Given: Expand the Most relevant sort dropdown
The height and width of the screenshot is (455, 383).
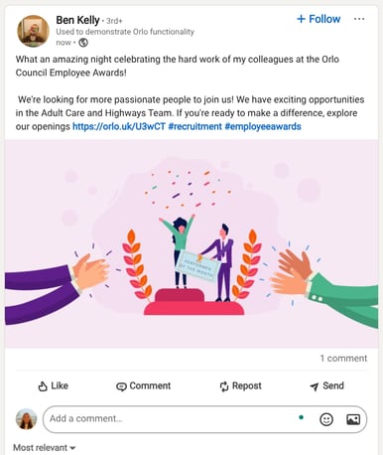Looking at the screenshot, I should (45, 448).
